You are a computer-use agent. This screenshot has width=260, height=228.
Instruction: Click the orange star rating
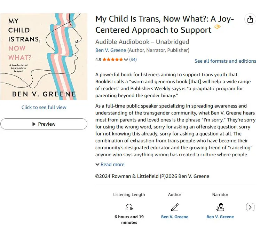112,60
